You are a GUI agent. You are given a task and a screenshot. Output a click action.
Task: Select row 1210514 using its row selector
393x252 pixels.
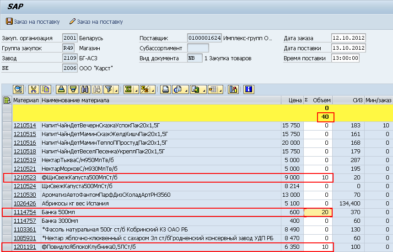coord(7,126)
